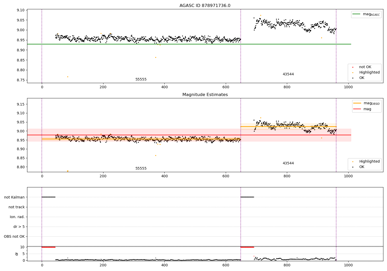Click '9.15' y-tick in middle plot
The width and height of the screenshot is (387, 271).
coord(21,104)
